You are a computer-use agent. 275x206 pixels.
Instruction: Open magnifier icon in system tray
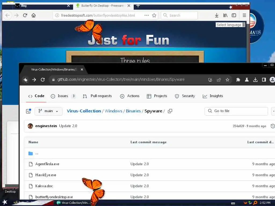pyautogui.click(x=255, y=203)
